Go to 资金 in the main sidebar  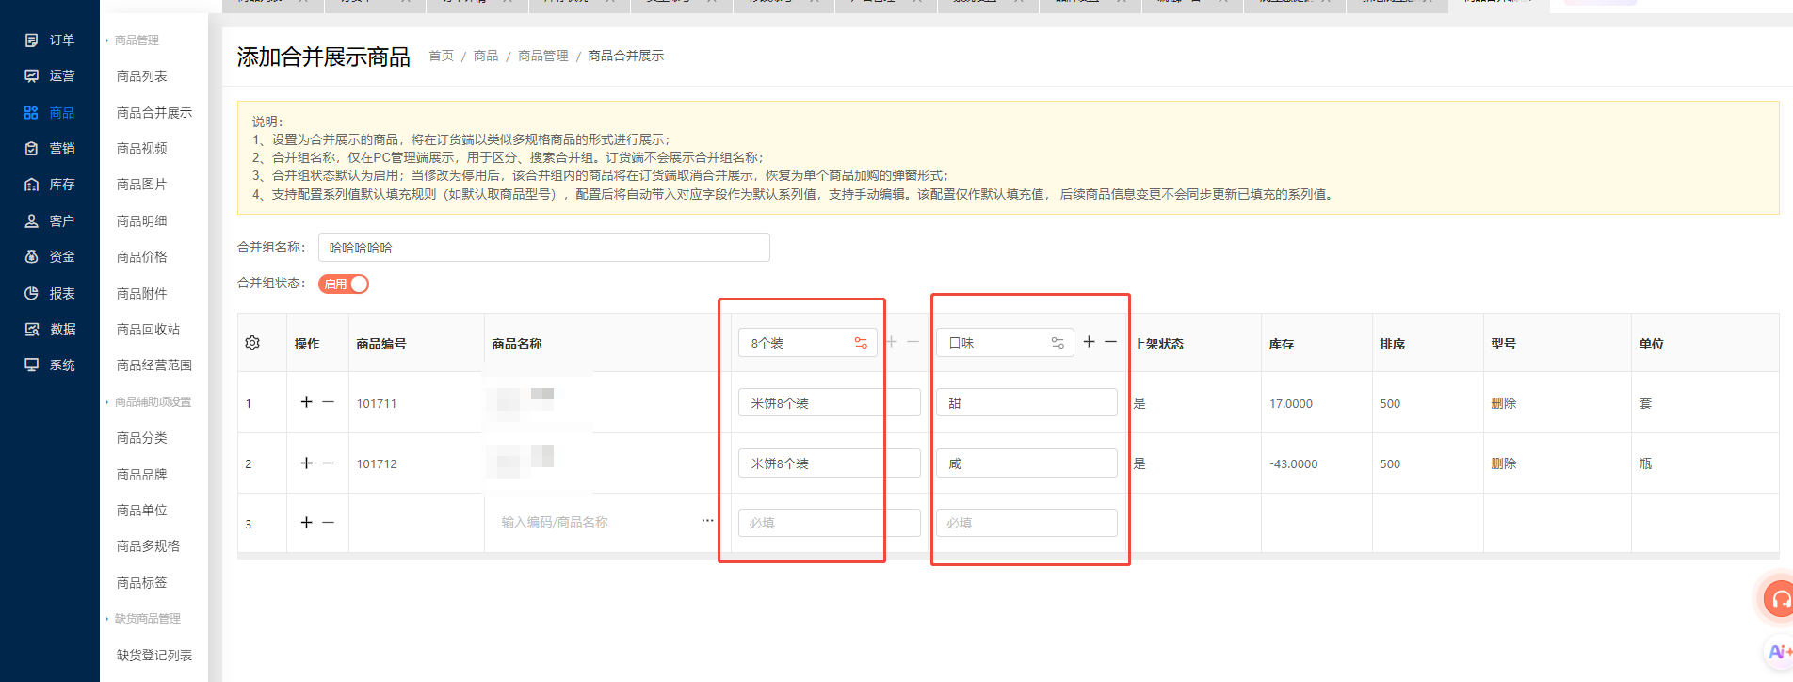click(50, 256)
